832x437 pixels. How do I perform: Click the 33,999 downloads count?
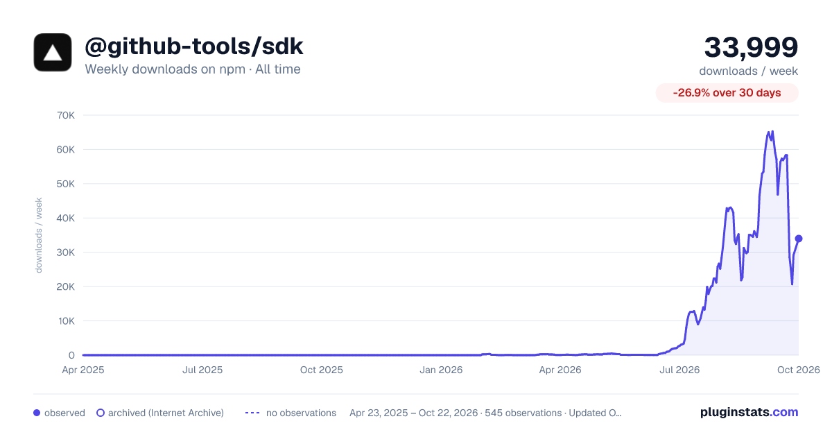(x=752, y=47)
